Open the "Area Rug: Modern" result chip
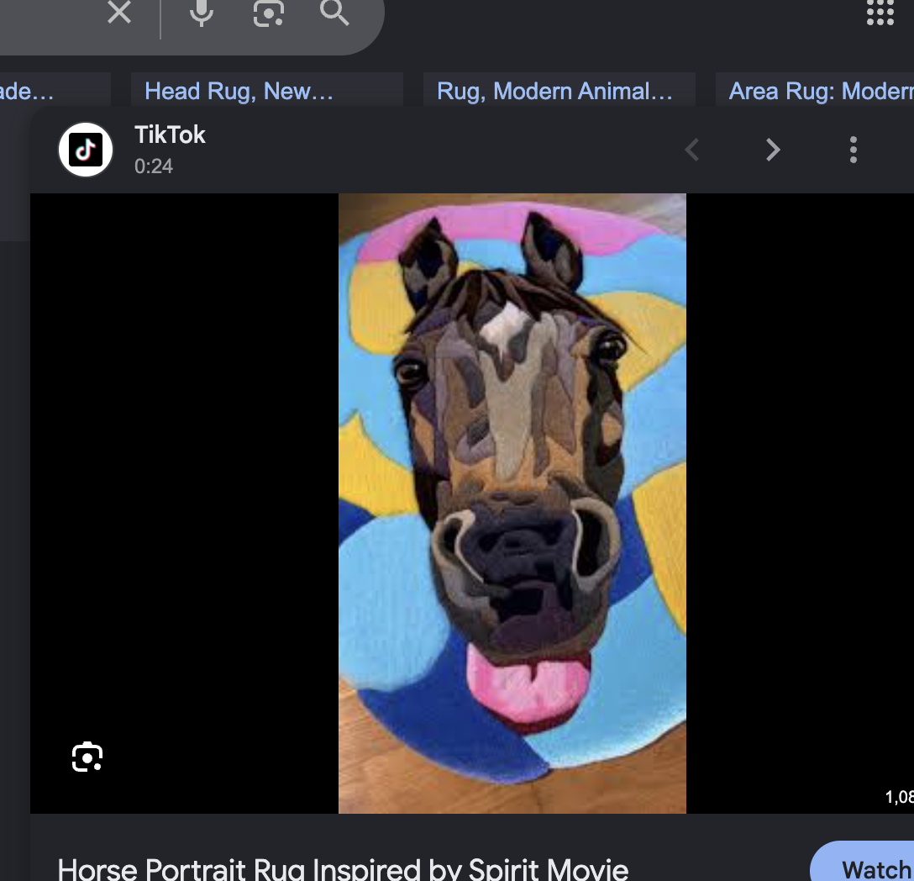This screenshot has height=881, width=914. (814, 91)
